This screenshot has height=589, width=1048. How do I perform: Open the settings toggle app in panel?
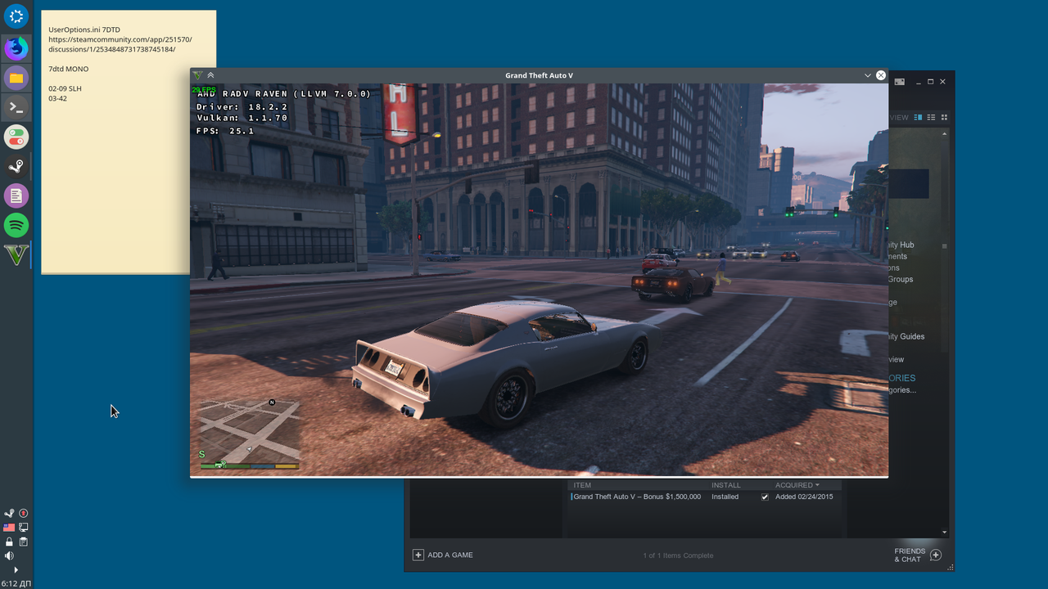tap(16, 137)
